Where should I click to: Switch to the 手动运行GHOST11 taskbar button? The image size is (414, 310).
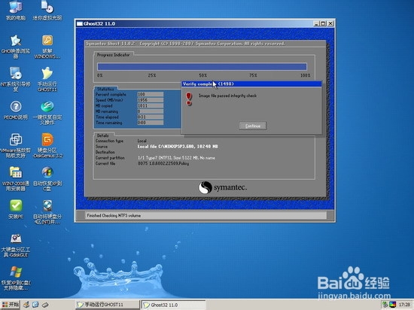coord(107,305)
